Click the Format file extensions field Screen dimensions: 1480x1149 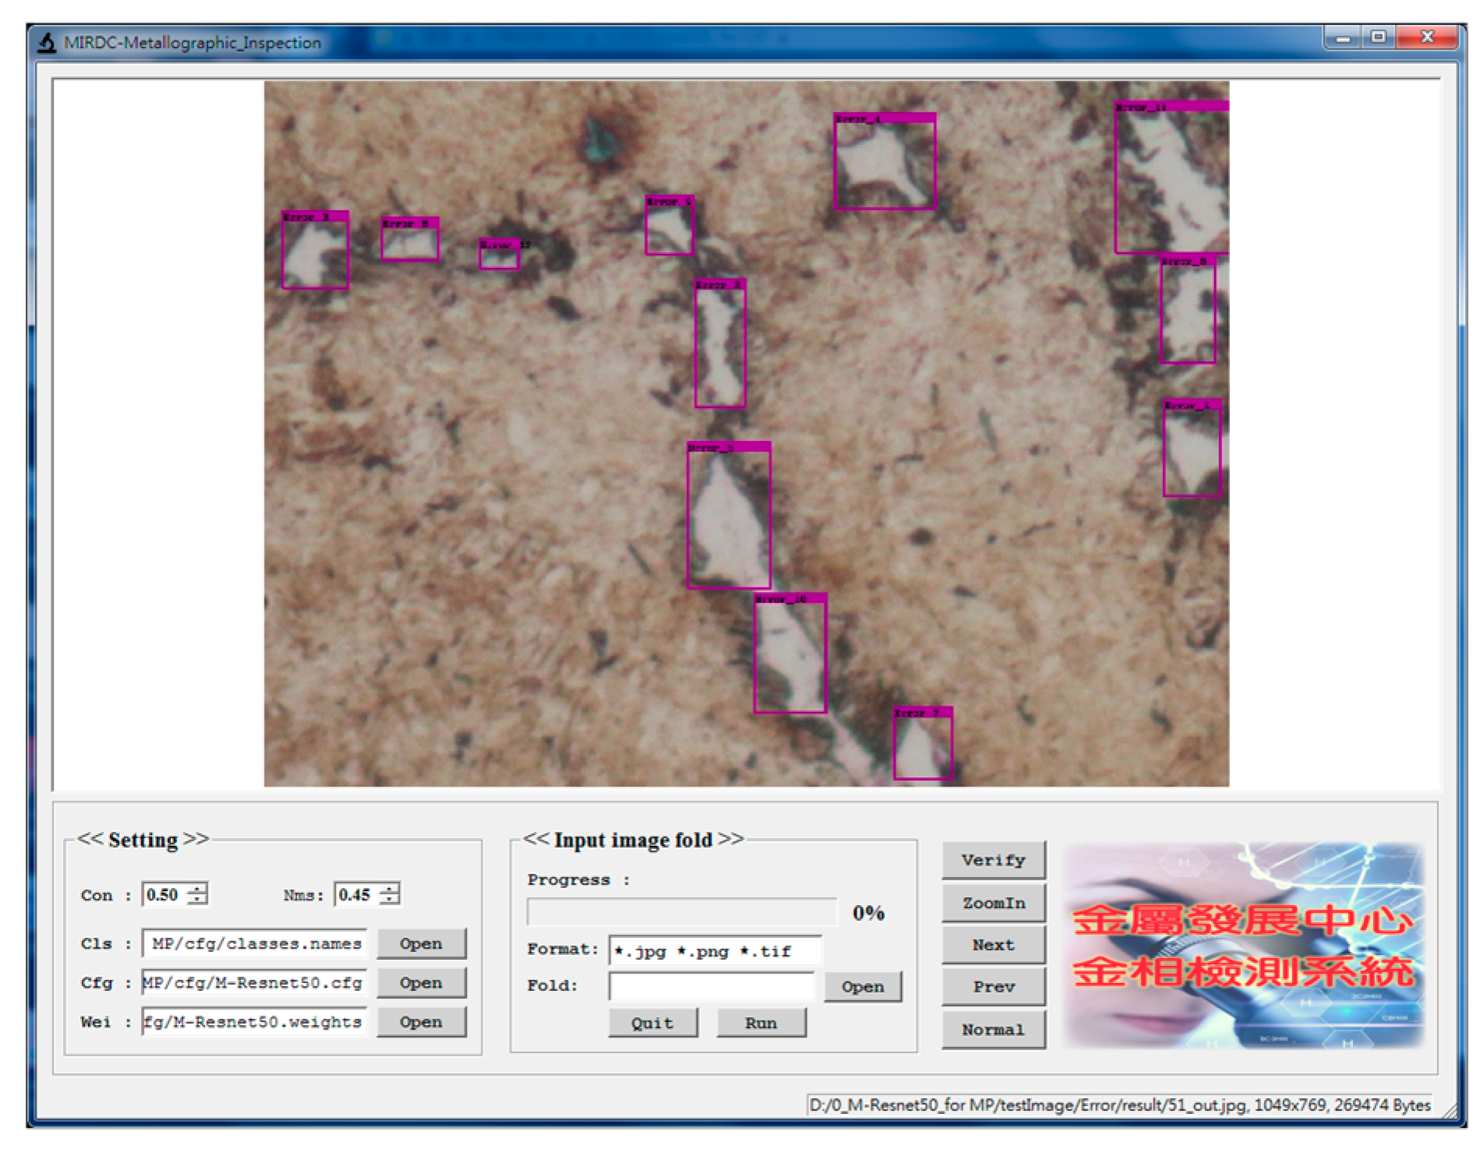[715, 950]
